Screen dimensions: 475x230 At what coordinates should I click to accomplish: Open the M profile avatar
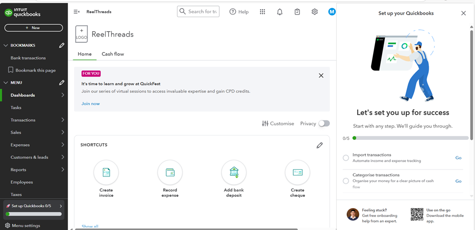coord(332,12)
